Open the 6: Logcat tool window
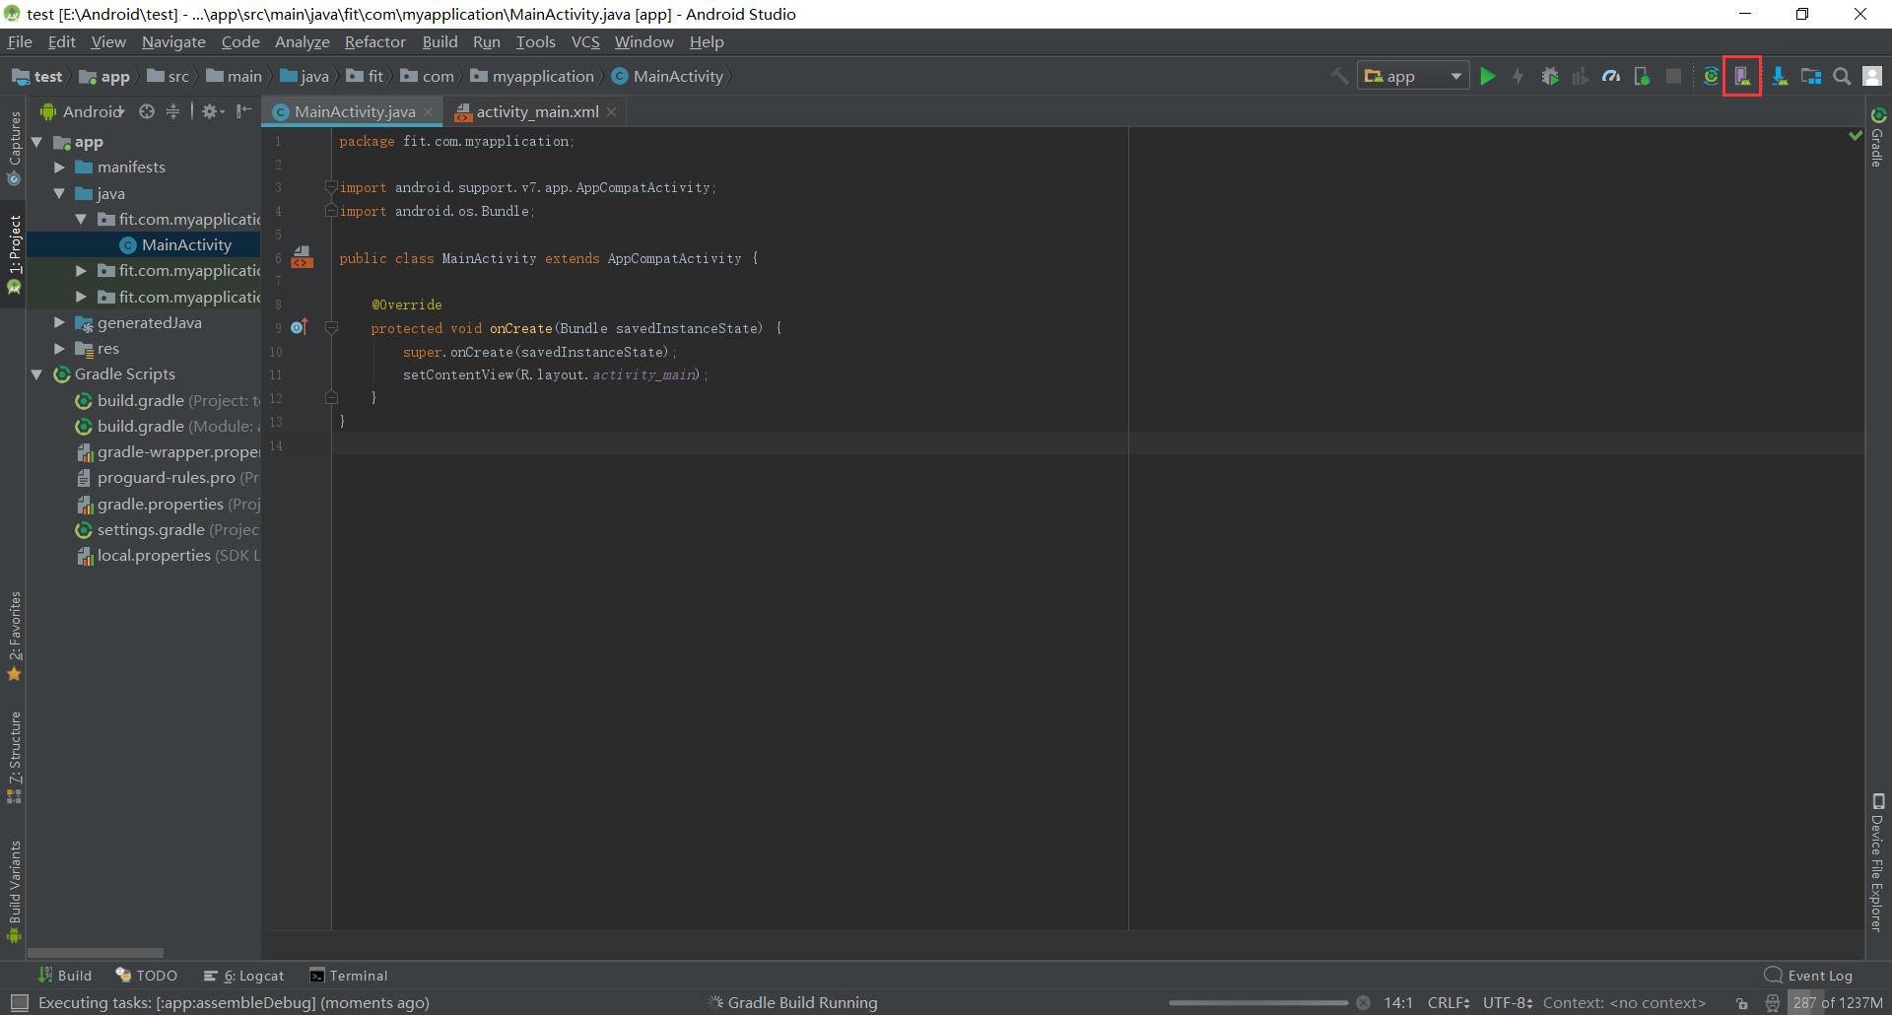This screenshot has height=1015, width=1892. click(x=243, y=976)
